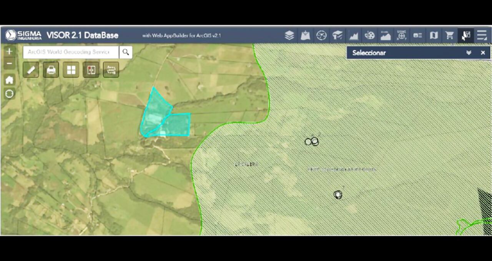Viewport: 492px width, 261px height.
Task: Expand the attribute card widget
Action: (x=418, y=35)
